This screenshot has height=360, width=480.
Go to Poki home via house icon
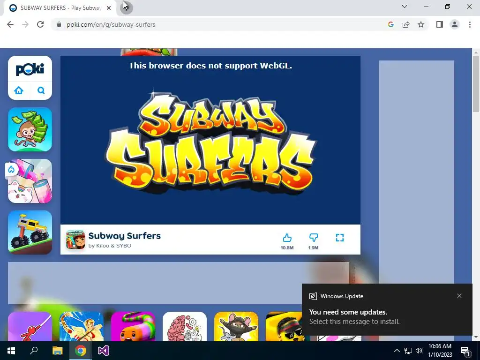pyautogui.click(x=19, y=90)
